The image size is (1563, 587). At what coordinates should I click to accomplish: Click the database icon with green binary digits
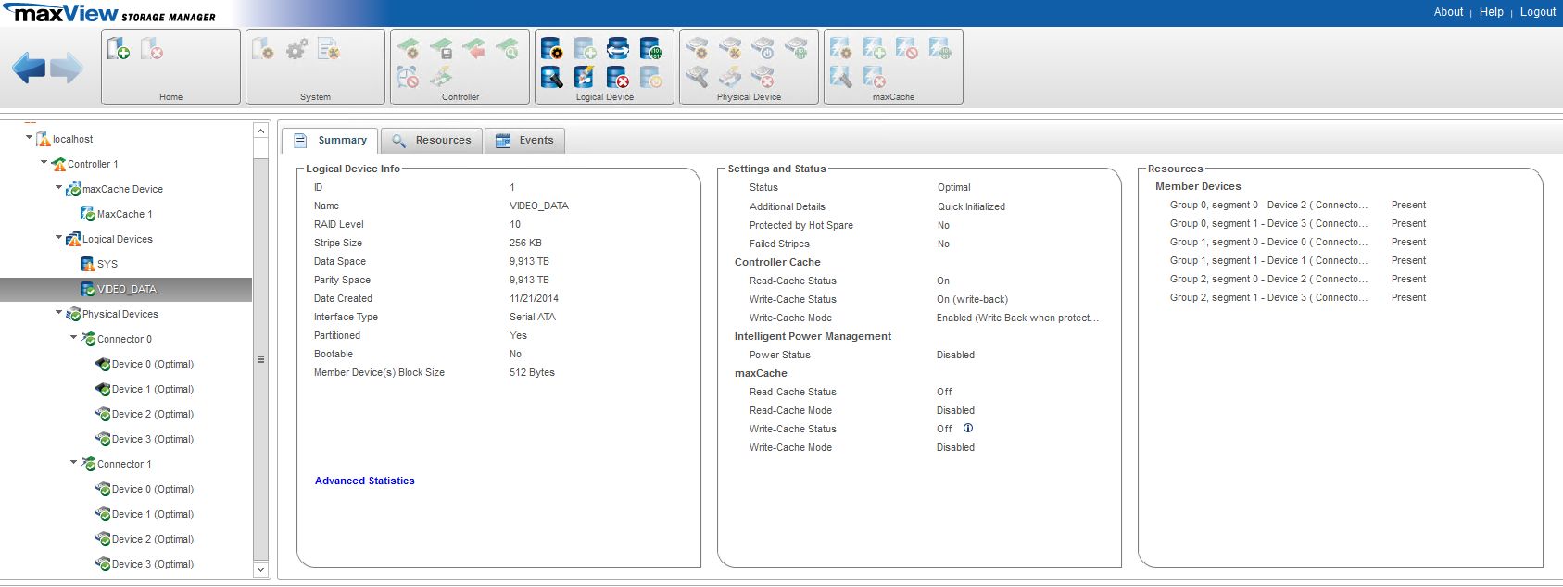[651, 49]
